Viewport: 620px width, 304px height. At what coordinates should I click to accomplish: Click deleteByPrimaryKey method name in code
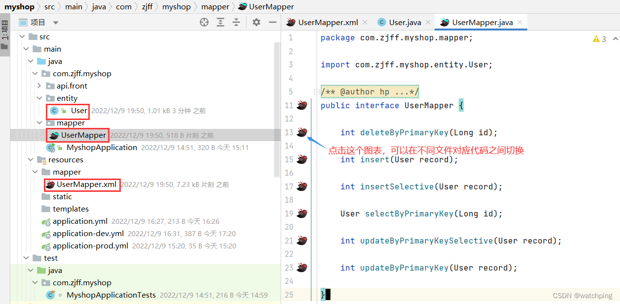click(x=404, y=132)
